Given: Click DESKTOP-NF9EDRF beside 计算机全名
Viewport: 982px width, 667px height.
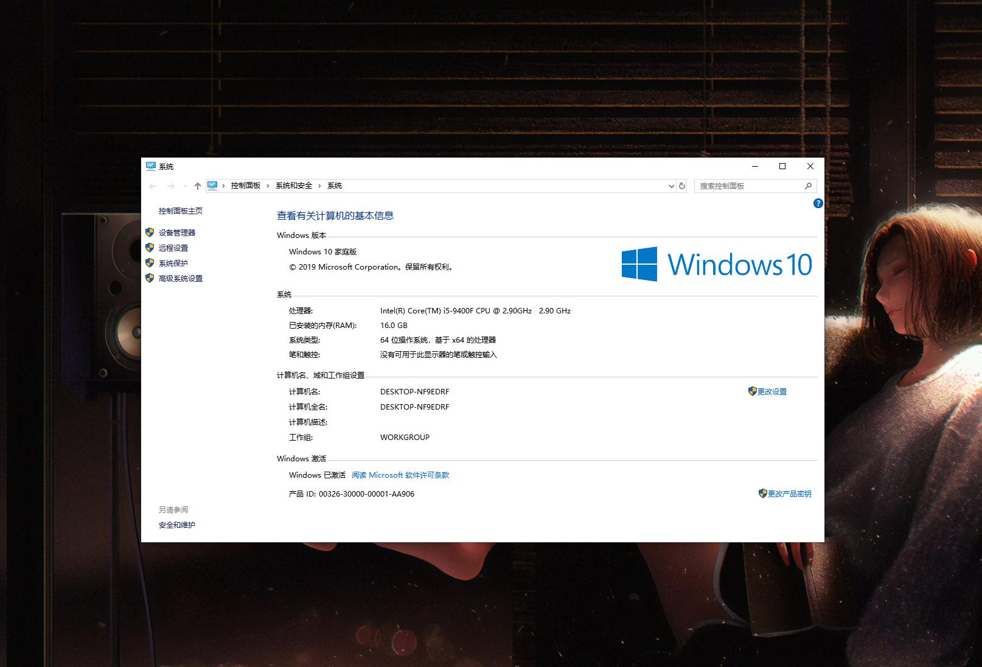Looking at the screenshot, I should coord(415,407).
